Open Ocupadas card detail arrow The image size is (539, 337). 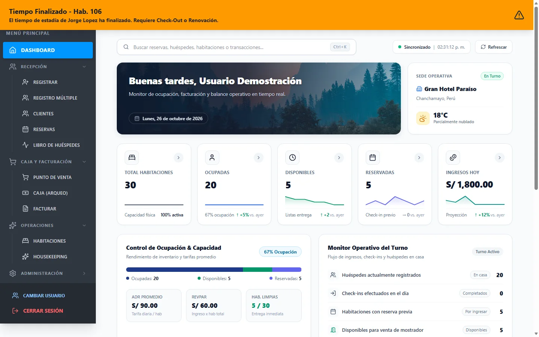click(x=259, y=158)
